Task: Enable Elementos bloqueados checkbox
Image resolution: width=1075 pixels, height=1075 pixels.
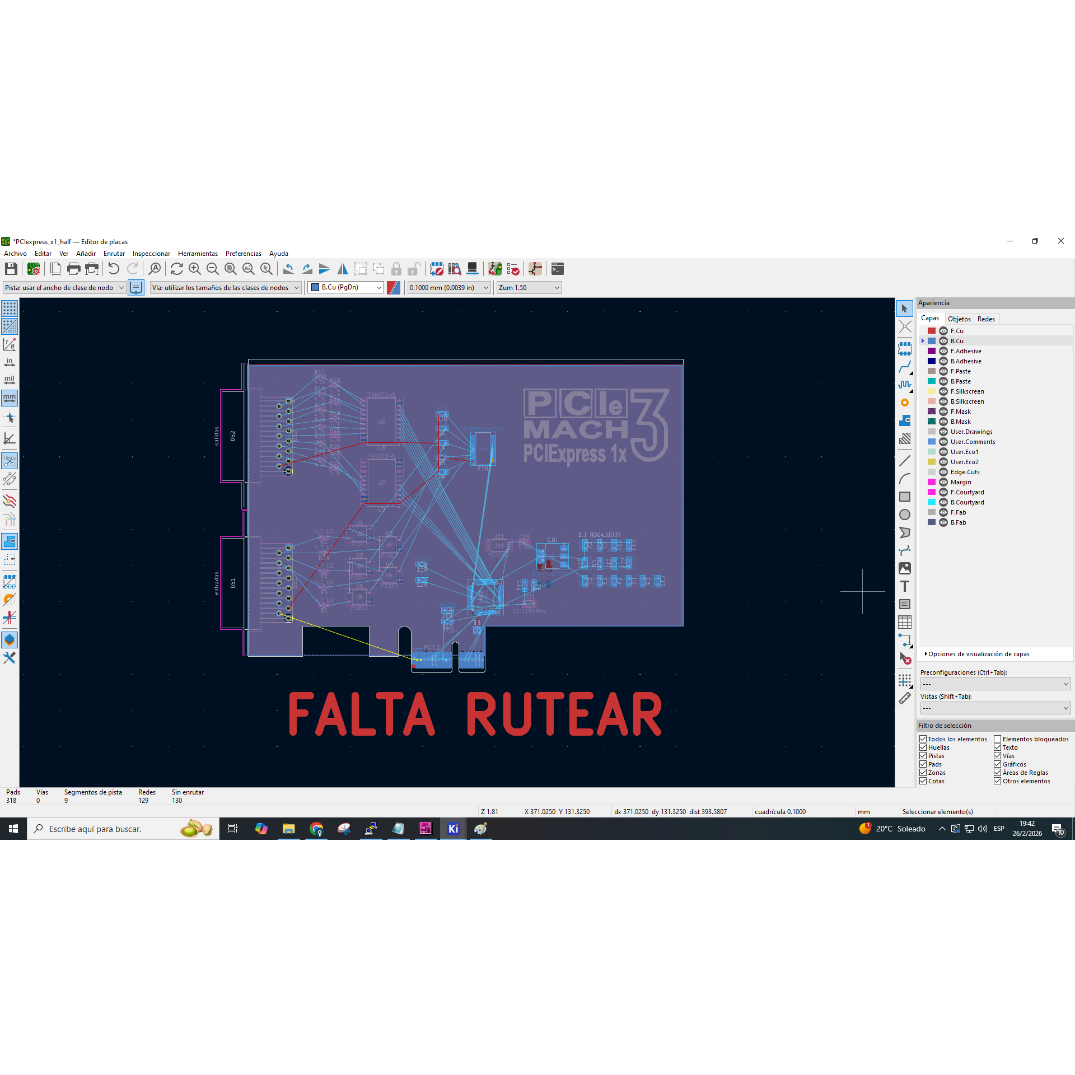Action: coord(997,739)
